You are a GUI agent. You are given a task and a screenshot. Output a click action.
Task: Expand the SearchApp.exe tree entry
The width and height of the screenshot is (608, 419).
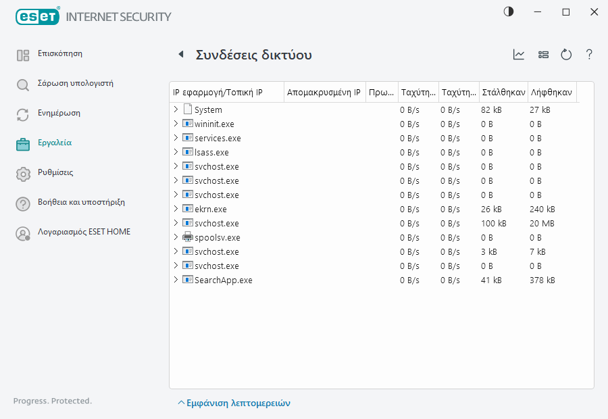pyautogui.click(x=176, y=280)
